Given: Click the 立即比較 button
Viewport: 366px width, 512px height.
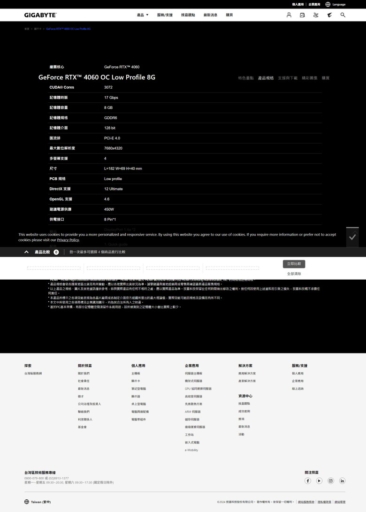Looking at the screenshot, I should click(294, 264).
